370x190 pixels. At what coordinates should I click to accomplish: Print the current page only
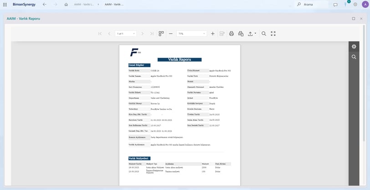241,34
